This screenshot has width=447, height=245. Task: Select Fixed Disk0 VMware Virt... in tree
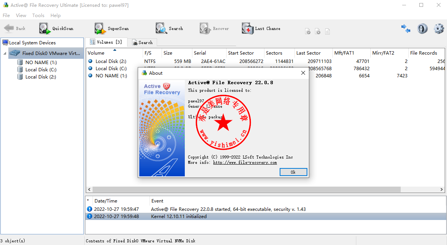click(x=46, y=53)
